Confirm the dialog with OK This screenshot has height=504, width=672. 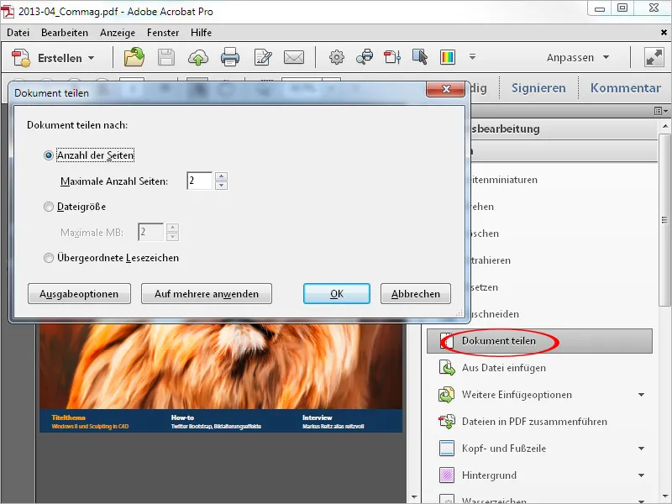[x=337, y=293]
